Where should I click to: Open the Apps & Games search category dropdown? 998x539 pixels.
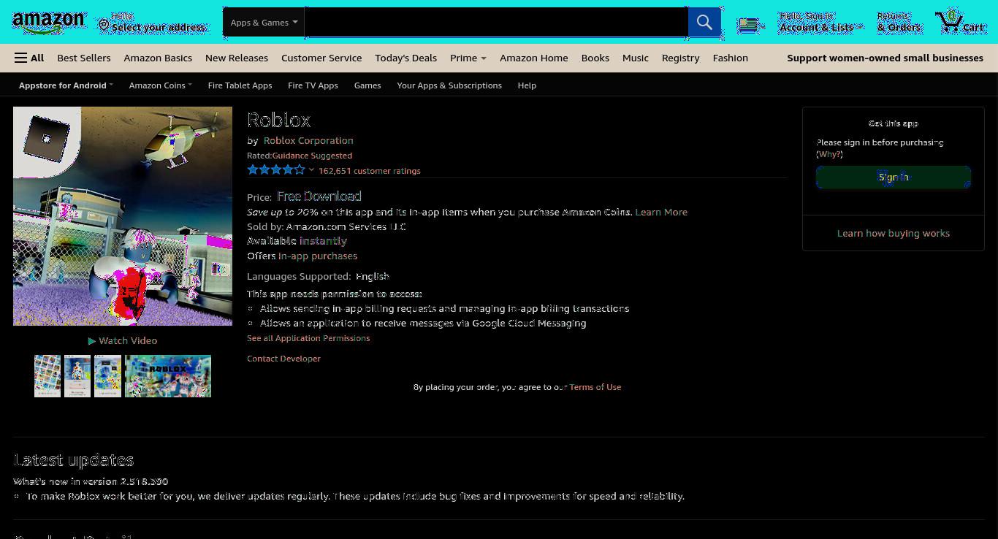264,23
